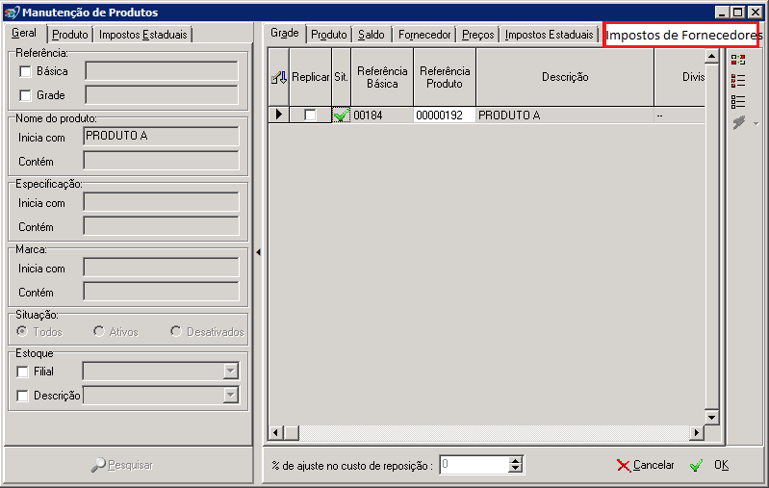The image size is (769, 488).
Task: Click the Marca Contém field
Action: pos(162,292)
